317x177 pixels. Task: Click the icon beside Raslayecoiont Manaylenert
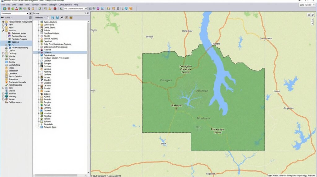[x=7, y=22]
